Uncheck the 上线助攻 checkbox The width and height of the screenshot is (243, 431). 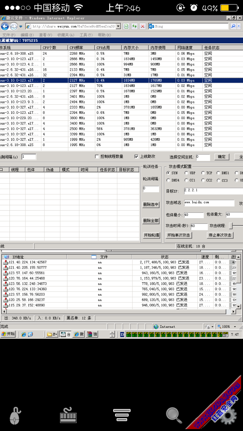[x=136, y=157]
